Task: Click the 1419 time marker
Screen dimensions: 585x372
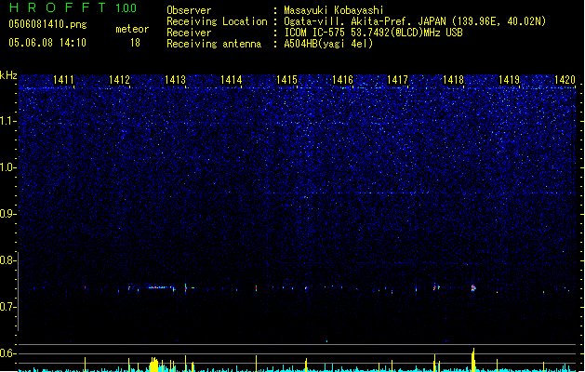Action: (509, 80)
